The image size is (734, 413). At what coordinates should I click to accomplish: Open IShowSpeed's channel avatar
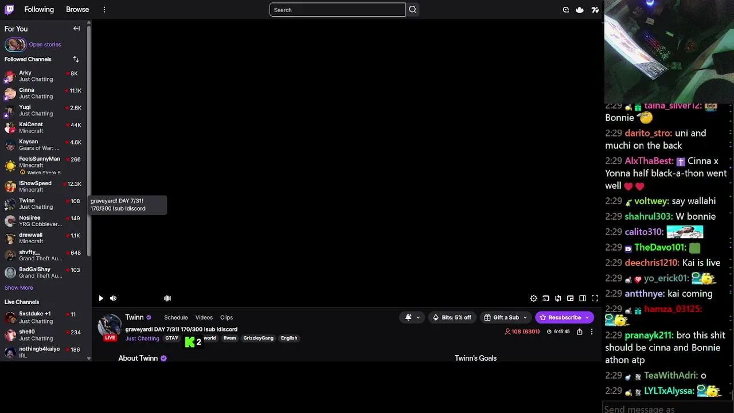pyautogui.click(x=10, y=186)
